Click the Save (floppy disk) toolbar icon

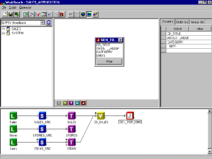[11, 14]
